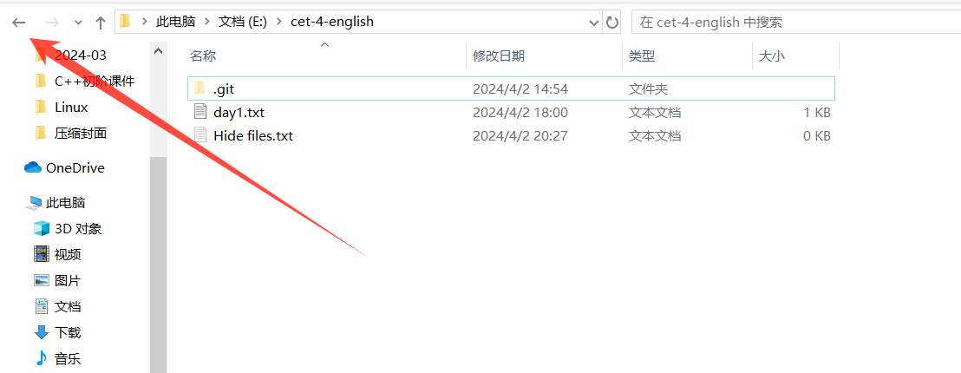Click cet-4-english in the address path
Image resolution: width=961 pixels, height=373 pixels.
tap(332, 22)
